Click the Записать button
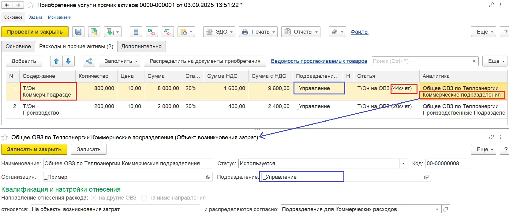This screenshot has height=213, width=509. click(x=89, y=149)
